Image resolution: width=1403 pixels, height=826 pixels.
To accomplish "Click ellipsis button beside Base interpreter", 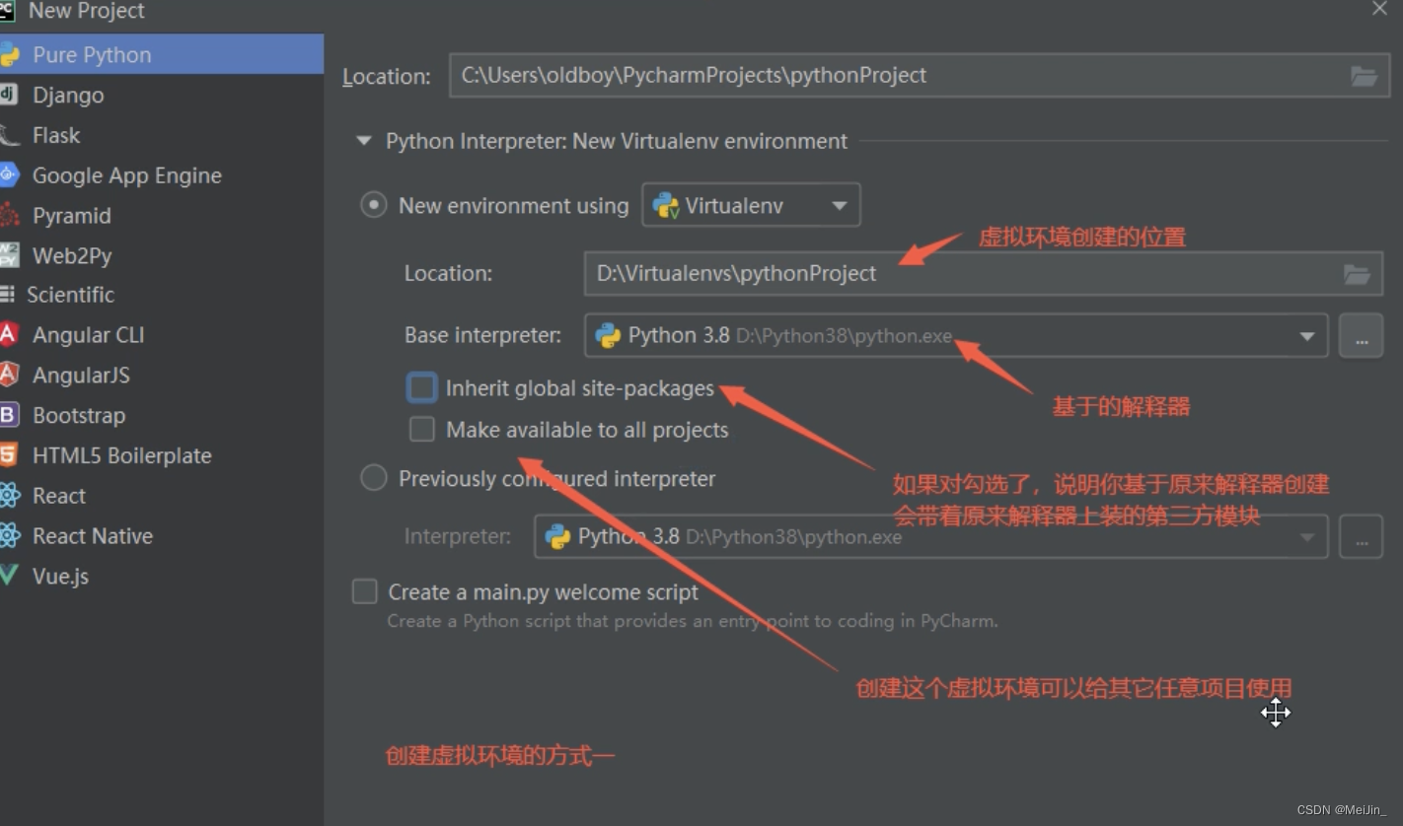I will point(1361,336).
